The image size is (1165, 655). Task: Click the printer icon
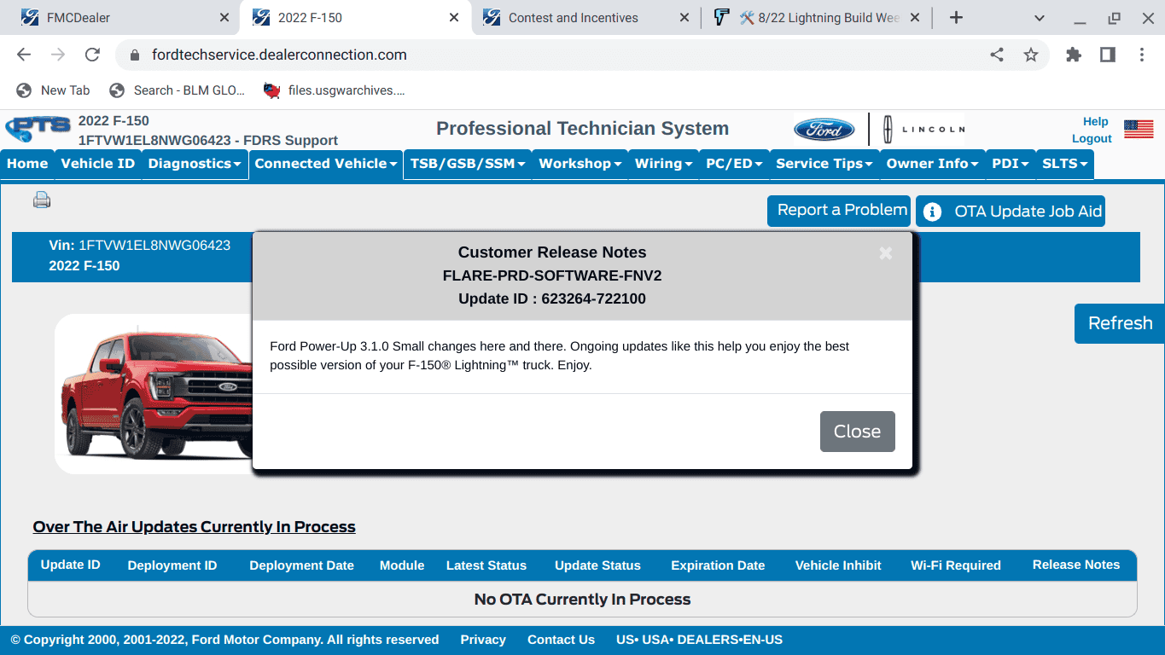pyautogui.click(x=42, y=200)
